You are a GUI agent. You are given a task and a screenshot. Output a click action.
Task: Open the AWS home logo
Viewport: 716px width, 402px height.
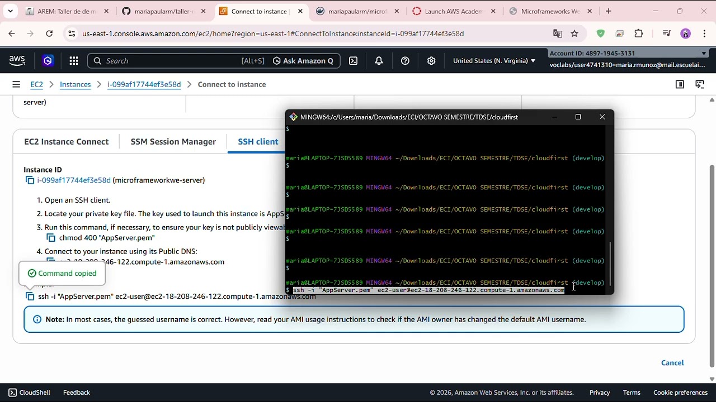pyautogui.click(x=17, y=61)
